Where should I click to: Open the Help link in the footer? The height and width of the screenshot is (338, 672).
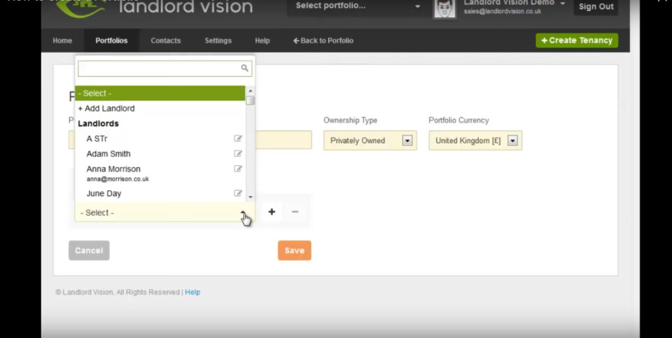click(x=192, y=293)
